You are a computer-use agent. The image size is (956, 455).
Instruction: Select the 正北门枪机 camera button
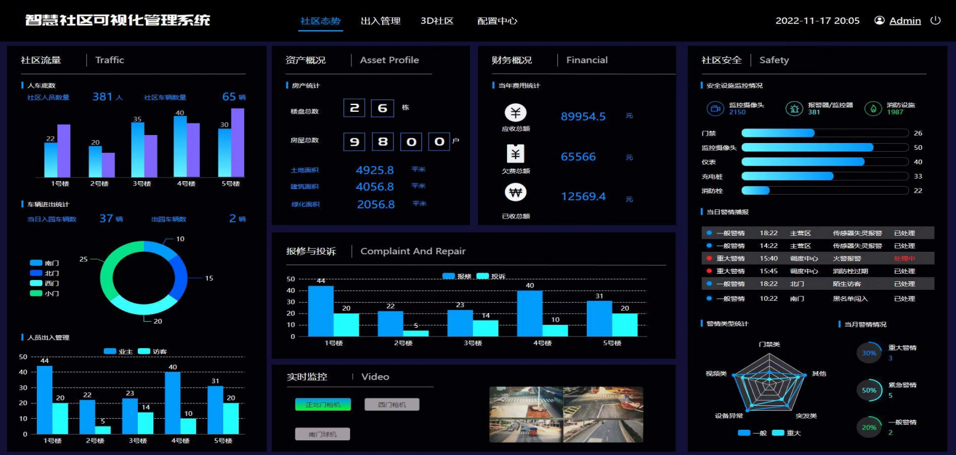click(x=323, y=405)
